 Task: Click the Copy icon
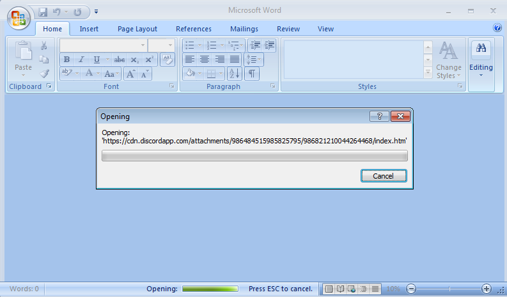(x=43, y=60)
